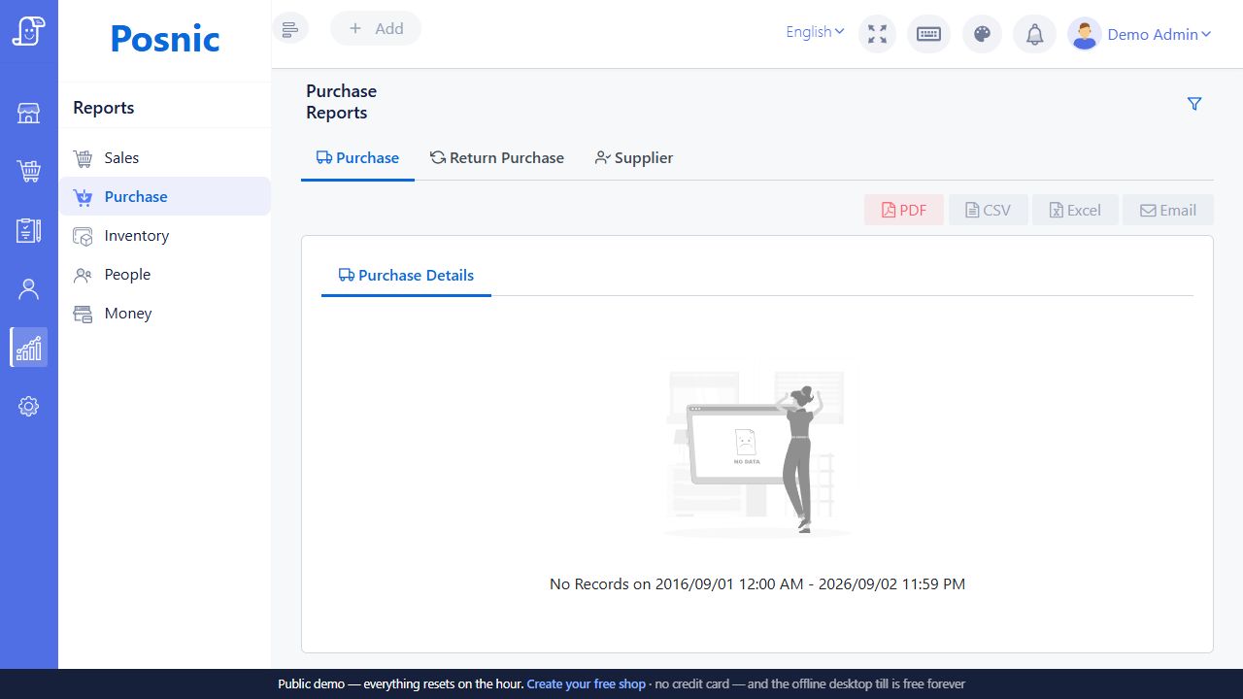Click the Demo Admin avatar picture
The image size is (1243, 699).
coord(1085,34)
